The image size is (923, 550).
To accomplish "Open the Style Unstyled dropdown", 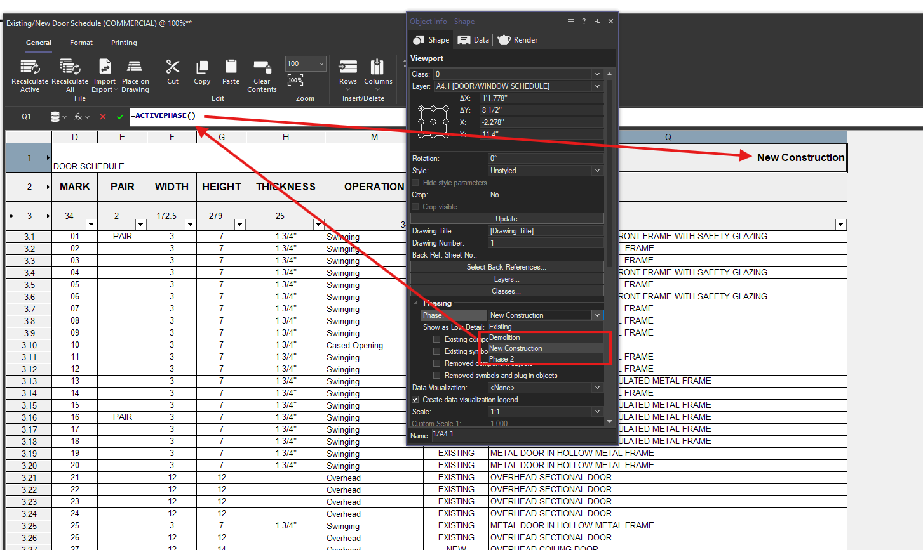I will pyautogui.click(x=596, y=171).
